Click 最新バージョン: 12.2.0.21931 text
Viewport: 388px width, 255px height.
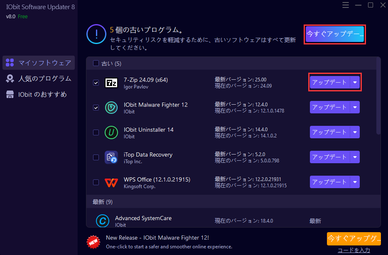point(248,179)
